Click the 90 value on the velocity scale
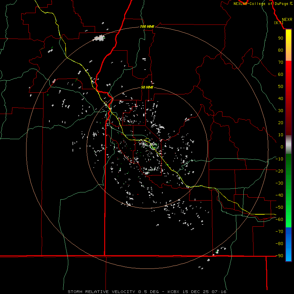Screen dimensions: 294x294 (x=281, y=38)
